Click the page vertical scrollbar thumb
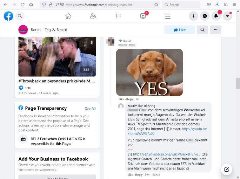The height and width of the screenshot is (179, 240). click(238, 83)
